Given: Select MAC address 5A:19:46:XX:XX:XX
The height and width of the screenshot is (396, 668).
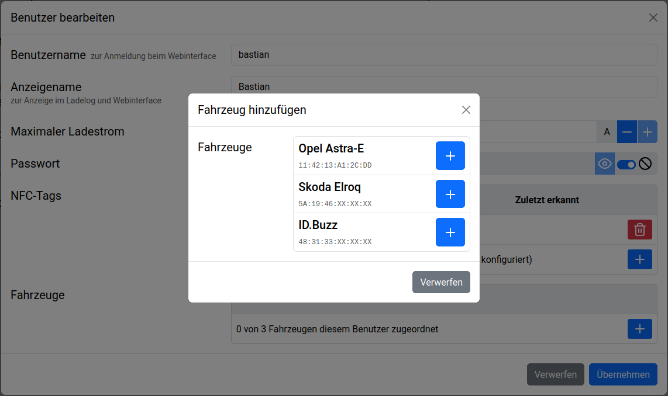Looking at the screenshot, I should tap(335, 203).
